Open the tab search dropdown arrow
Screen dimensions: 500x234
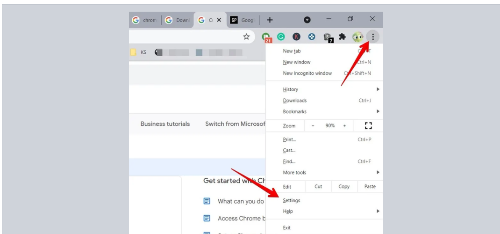pyautogui.click(x=307, y=20)
